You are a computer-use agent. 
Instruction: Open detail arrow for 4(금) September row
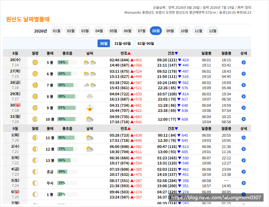click(243, 171)
